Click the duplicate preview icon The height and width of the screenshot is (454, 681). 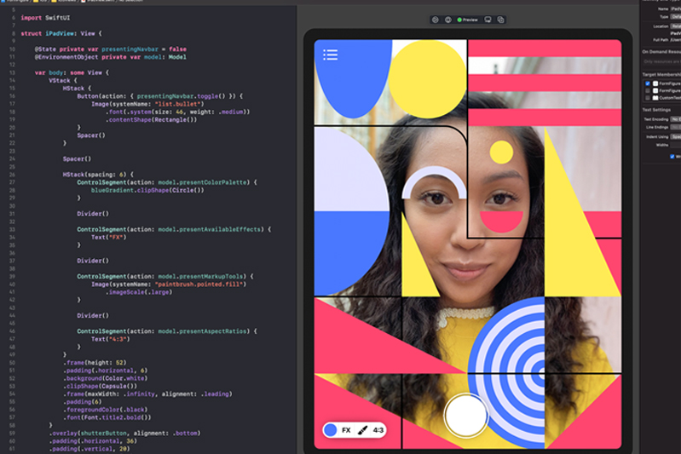(x=501, y=20)
